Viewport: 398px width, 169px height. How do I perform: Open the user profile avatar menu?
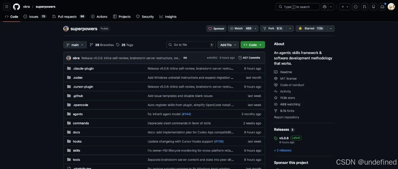[391, 7]
